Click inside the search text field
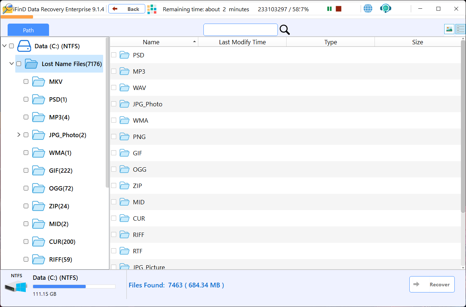The width and height of the screenshot is (466, 307). coord(240,30)
